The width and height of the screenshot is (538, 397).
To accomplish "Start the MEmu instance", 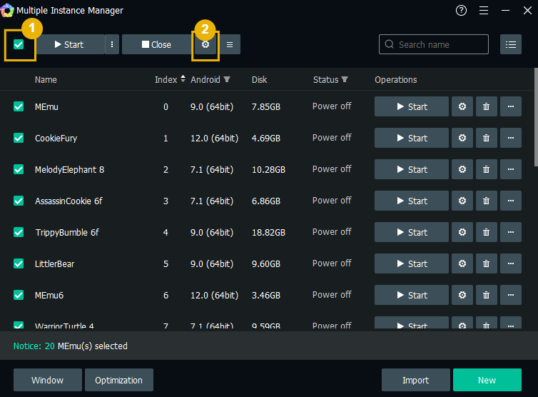I will coord(412,106).
